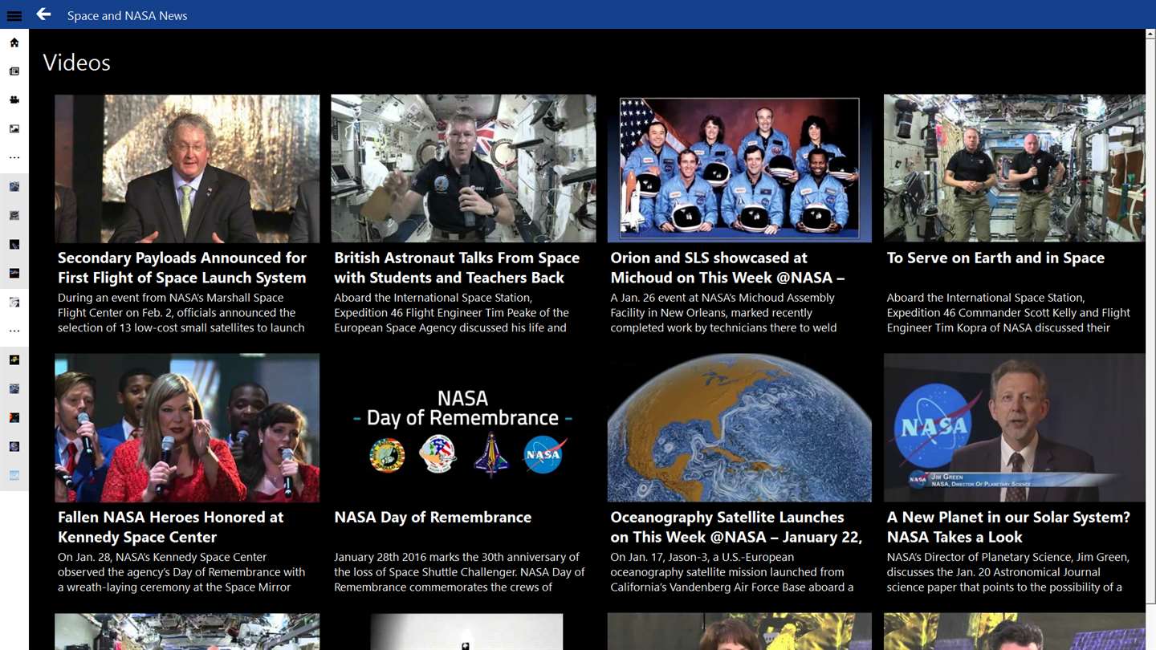Click the scrollbar up arrow
The image size is (1156, 650).
[1150, 35]
